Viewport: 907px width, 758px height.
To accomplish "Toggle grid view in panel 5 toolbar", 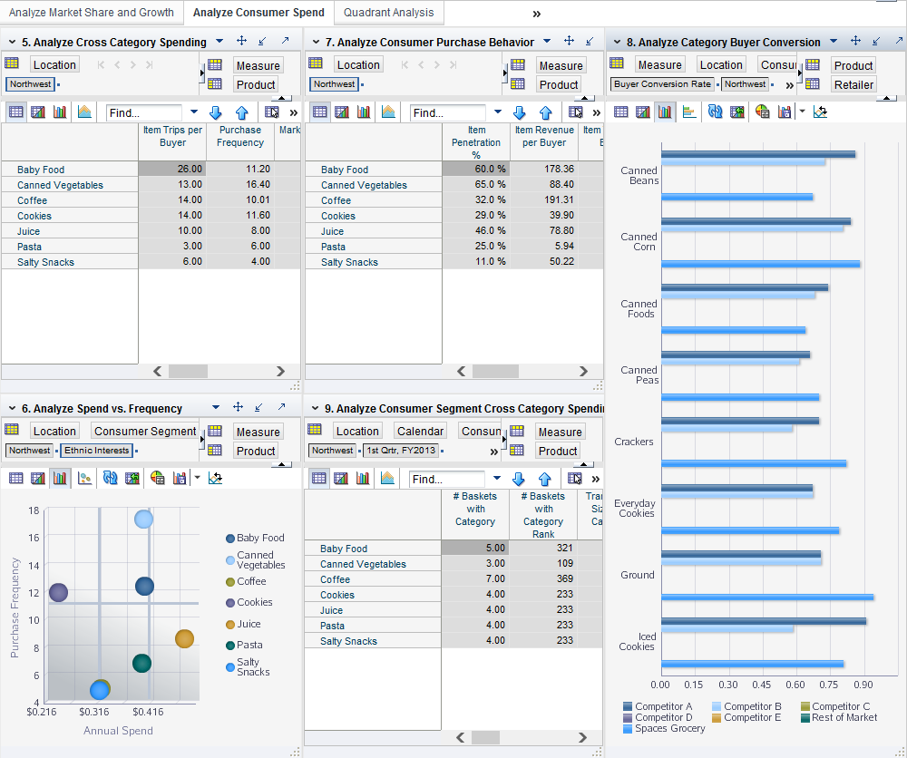I will (x=16, y=112).
